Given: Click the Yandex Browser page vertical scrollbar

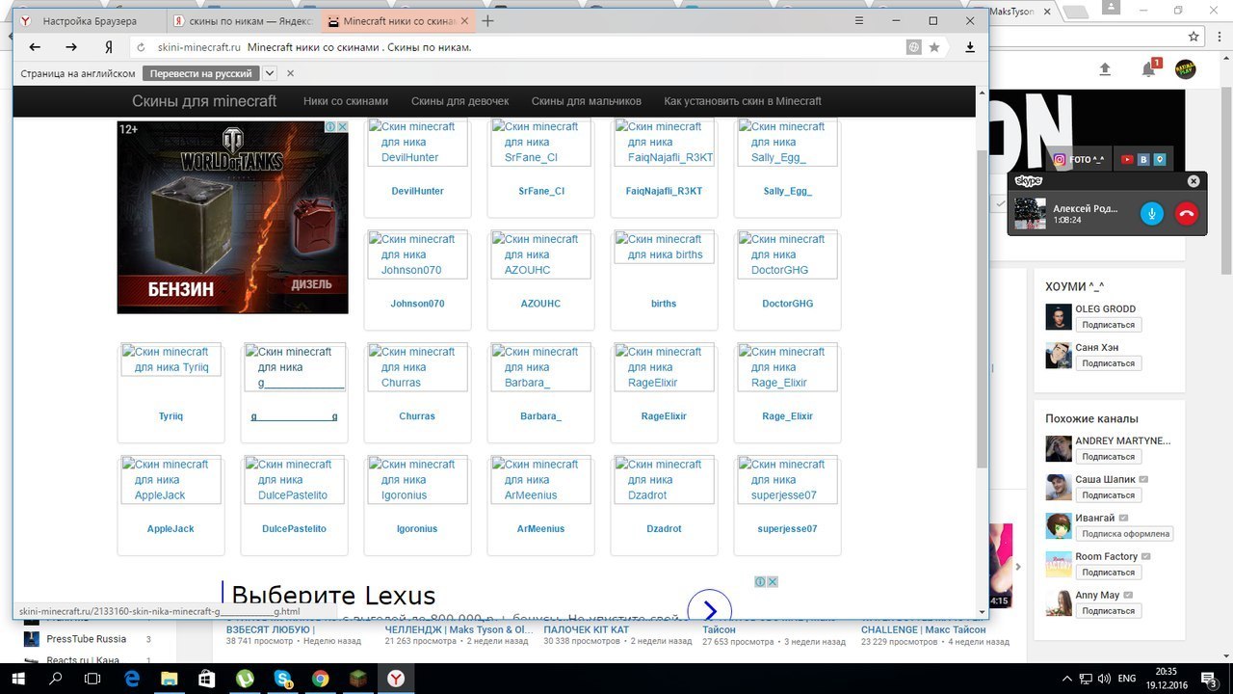Looking at the screenshot, I should 983,308.
